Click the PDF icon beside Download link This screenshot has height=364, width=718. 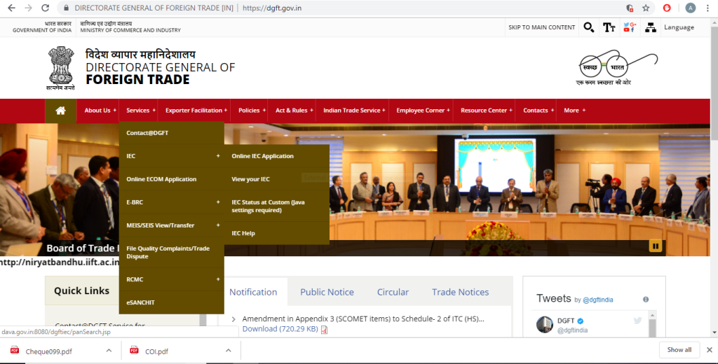[324, 329]
